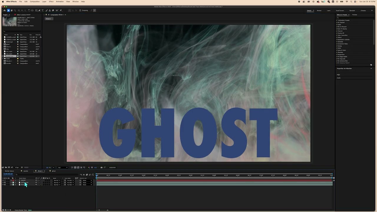Select the Brush tool
This screenshot has width=377, height=212.
47,10
